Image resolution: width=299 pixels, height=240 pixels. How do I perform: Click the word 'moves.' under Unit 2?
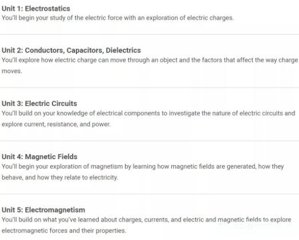12,71
